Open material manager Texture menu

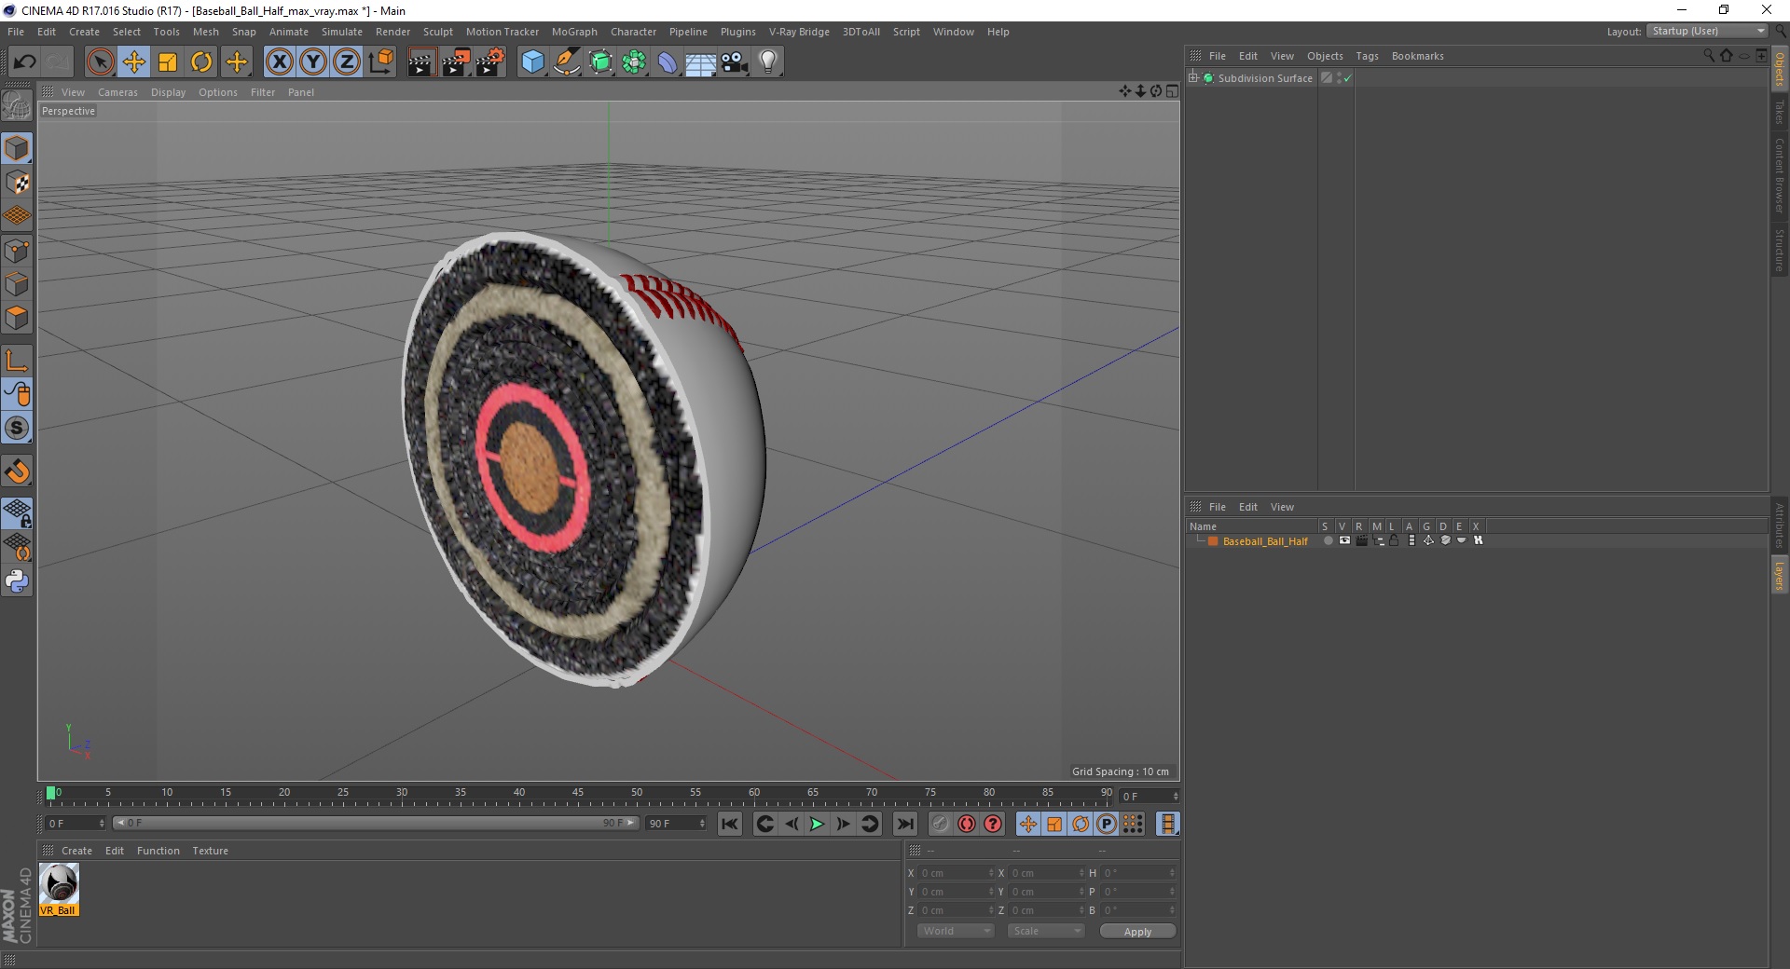(x=210, y=851)
